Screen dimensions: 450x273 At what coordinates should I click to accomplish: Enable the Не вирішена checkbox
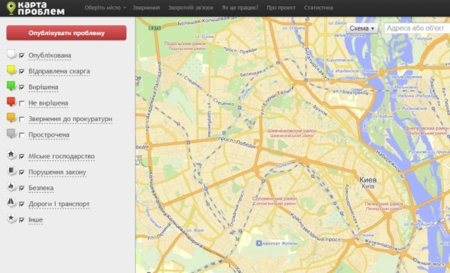22,103
